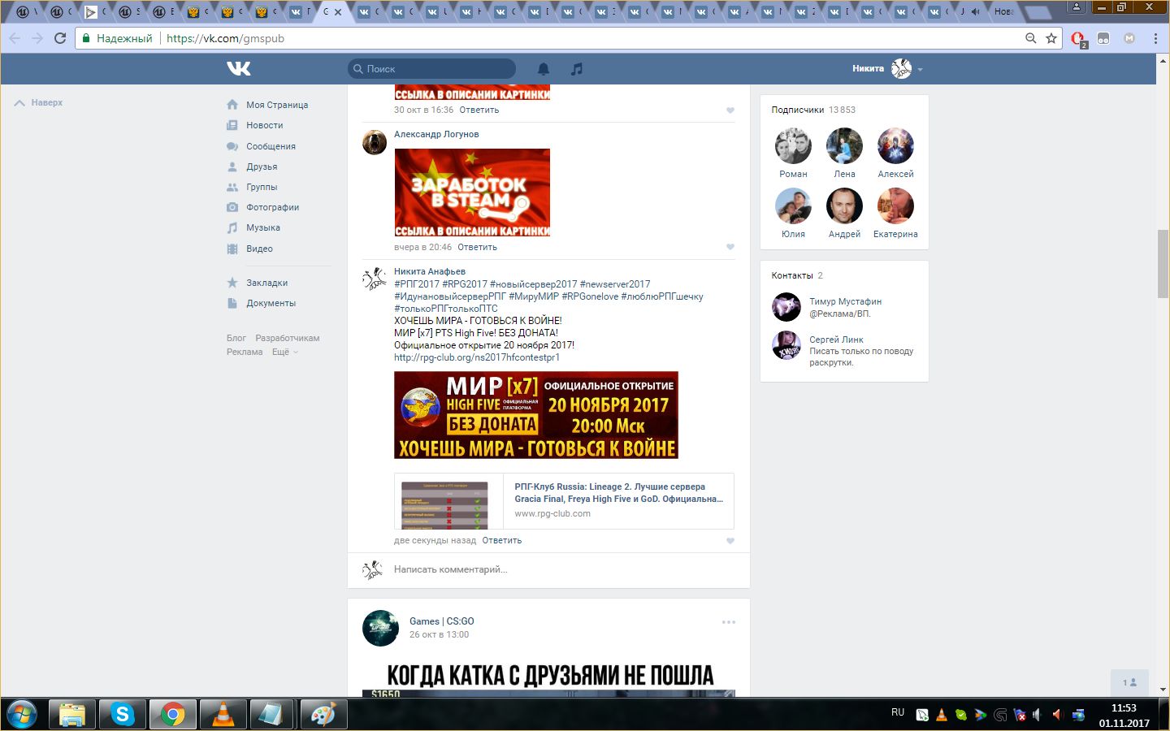Expand the Ещё footer dropdown
This screenshot has width=1170, height=731.
284,352
